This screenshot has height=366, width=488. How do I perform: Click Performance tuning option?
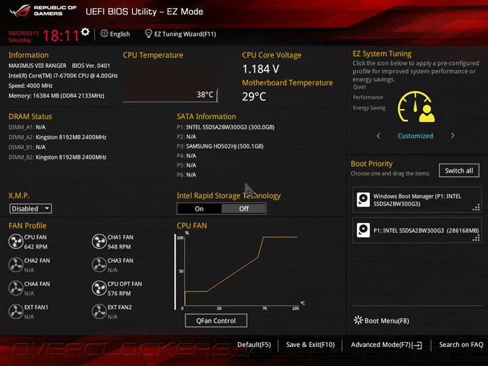(368, 98)
